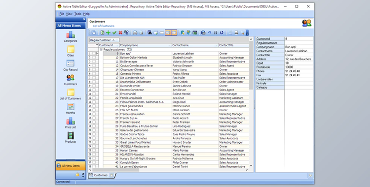Click the print preview magnifier icon
370x187 pixels.
pyautogui.click(x=141, y=33)
